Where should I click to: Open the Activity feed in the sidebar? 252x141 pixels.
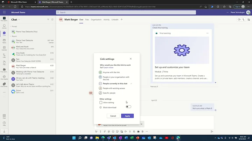[x=4, y=26]
